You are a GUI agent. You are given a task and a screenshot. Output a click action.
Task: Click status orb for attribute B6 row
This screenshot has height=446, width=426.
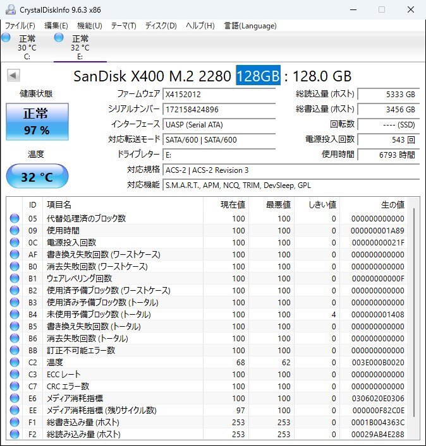click(15, 339)
